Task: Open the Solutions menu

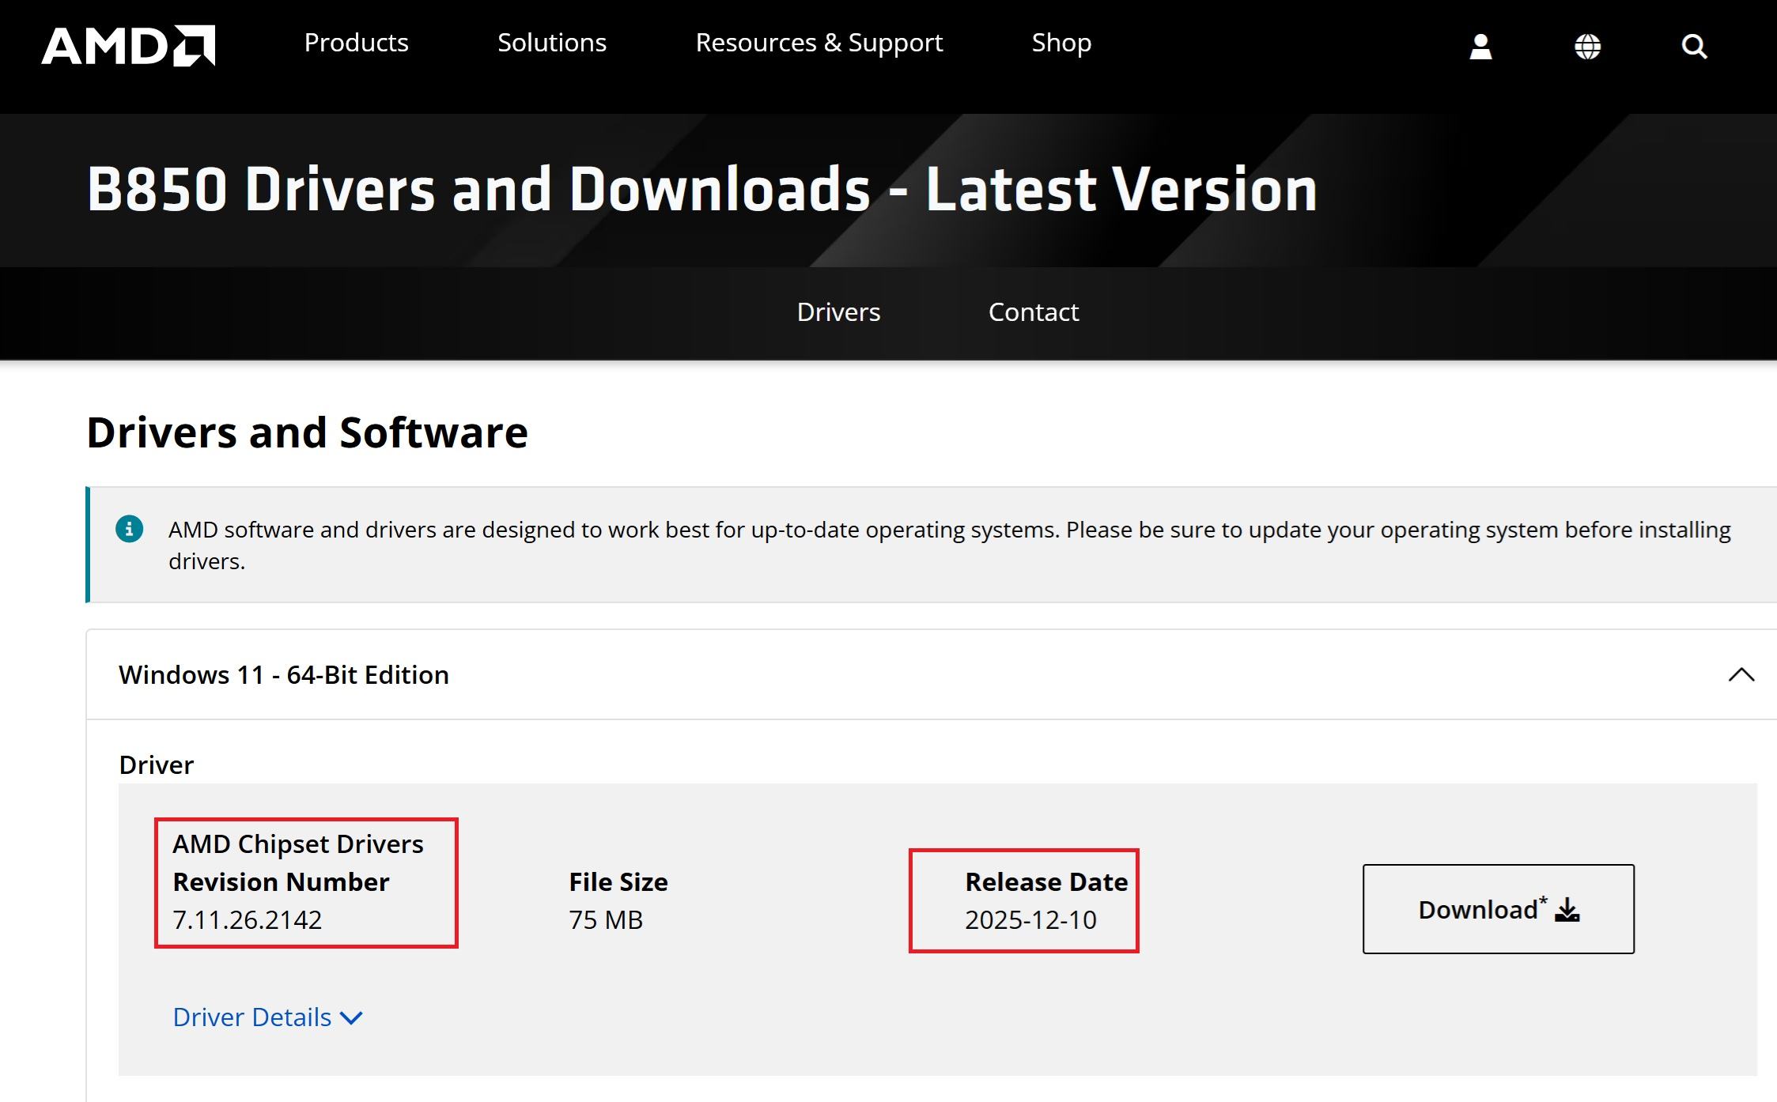Action: click(x=551, y=43)
